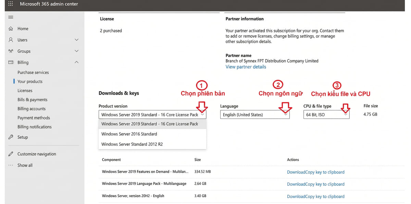Go to Home in sidebar
This screenshot has width=411, height=204.
[23, 29]
